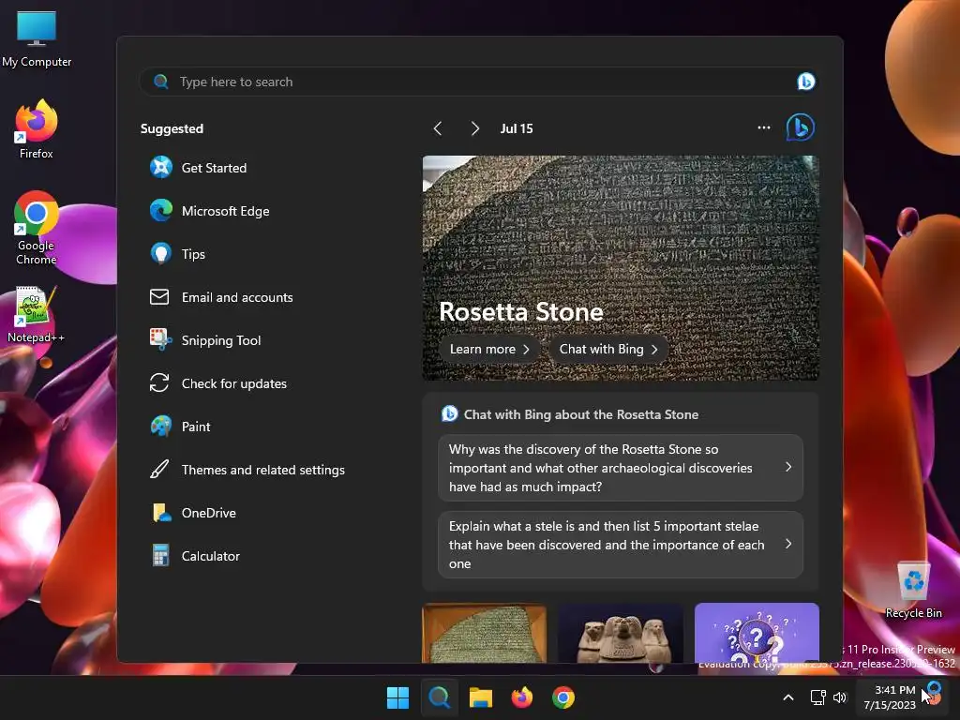960x720 pixels.
Task: Open Calculator from Suggested list
Action: [195, 556]
